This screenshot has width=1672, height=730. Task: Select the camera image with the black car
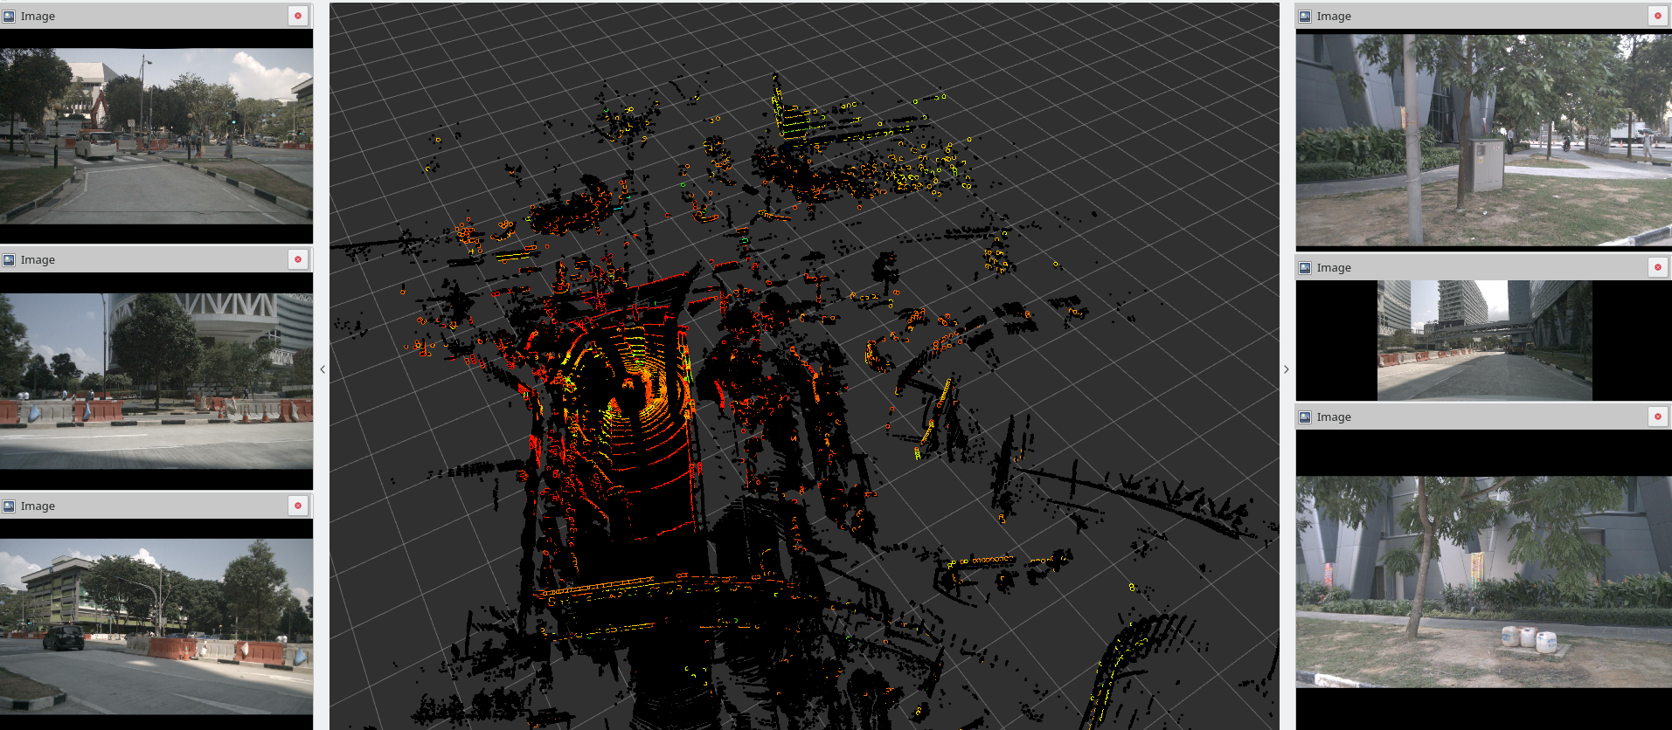pos(156,626)
